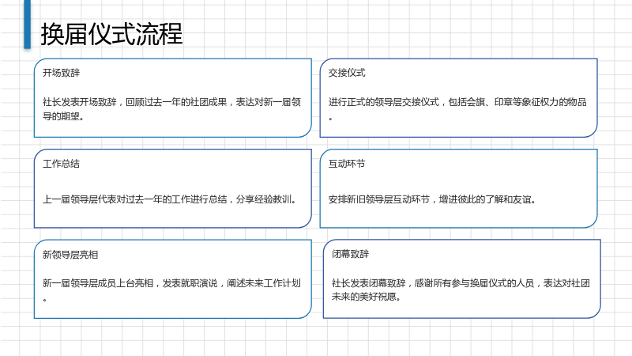Click the paragraph starting 社长发表开场致辞

pos(171,109)
